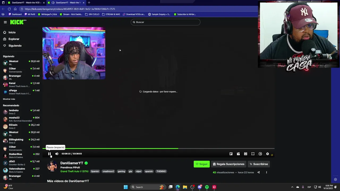Image resolution: width=340 pixels, height=191 pixels.
Task: Open Inicio in the sidebar
Action: [12, 32]
